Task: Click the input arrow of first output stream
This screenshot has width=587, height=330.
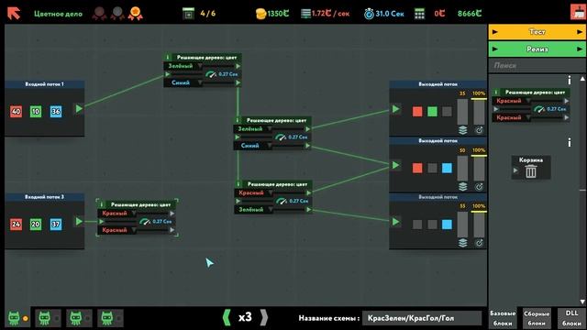Action: 395,109
